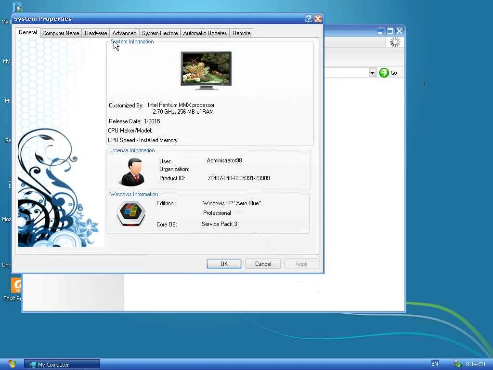Viewport: 493px width, 370px height.
Task: Click the EN language indicator
Action: 435,364
